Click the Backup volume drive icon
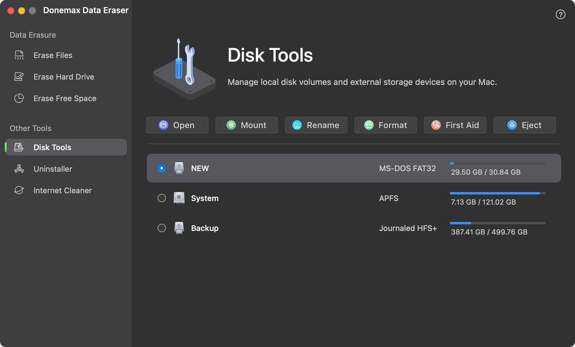Viewport: 575px width, 347px height. pyautogui.click(x=179, y=228)
